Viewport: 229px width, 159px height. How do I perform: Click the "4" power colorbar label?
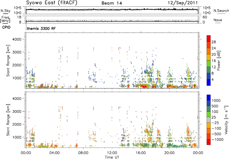[213, 80]
